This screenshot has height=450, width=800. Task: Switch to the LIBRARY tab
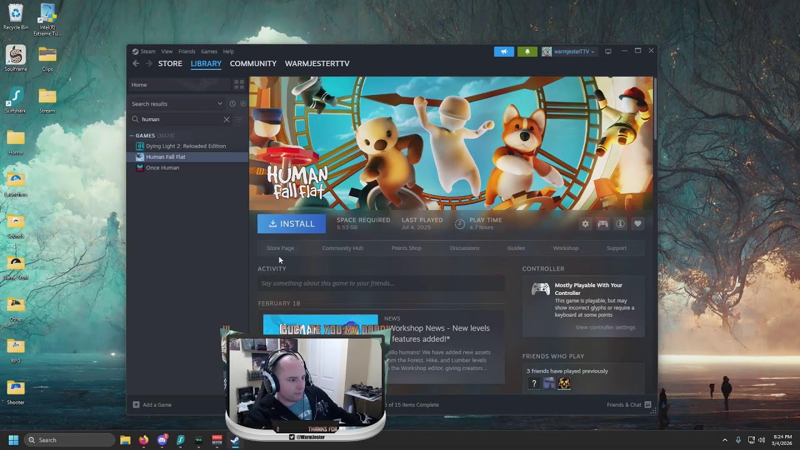point(206,64)
